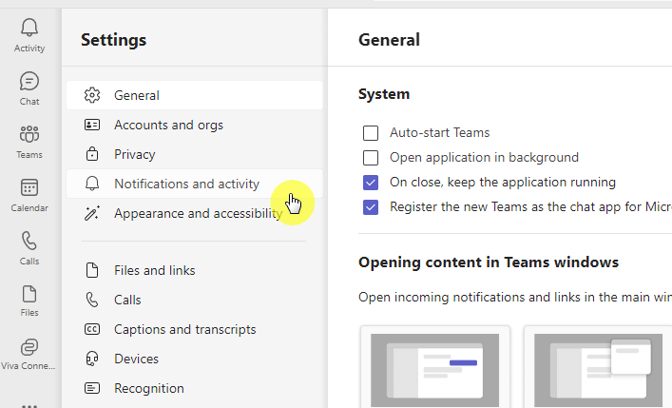Viewport: 672px width, 408px height.
Task: Click the padlock icon beside Privacy
Action: [92, 154]
